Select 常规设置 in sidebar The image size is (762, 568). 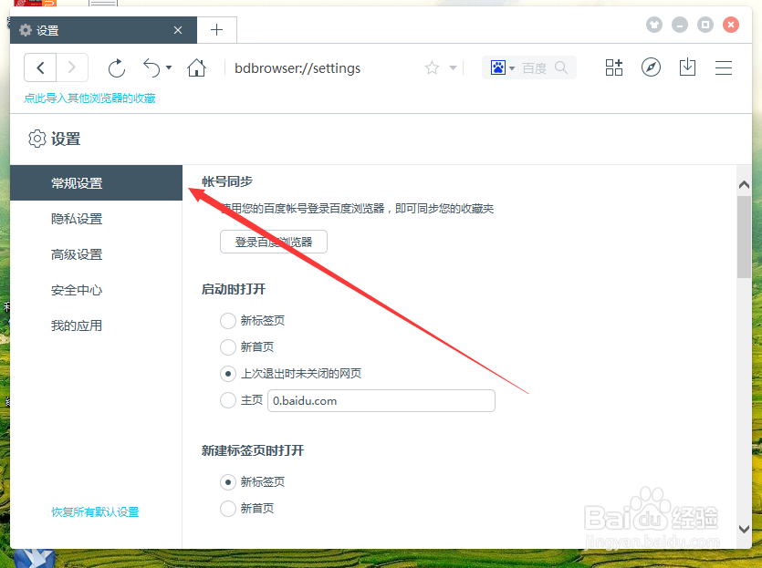pos(96,183)
